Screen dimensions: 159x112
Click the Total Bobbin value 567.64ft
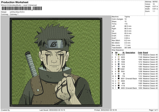click(x=127, y=48)
